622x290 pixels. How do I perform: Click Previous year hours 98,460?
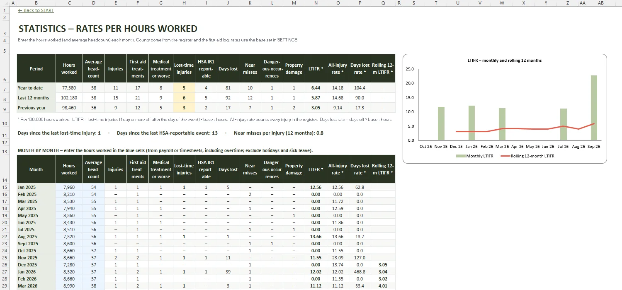(69, 108)
